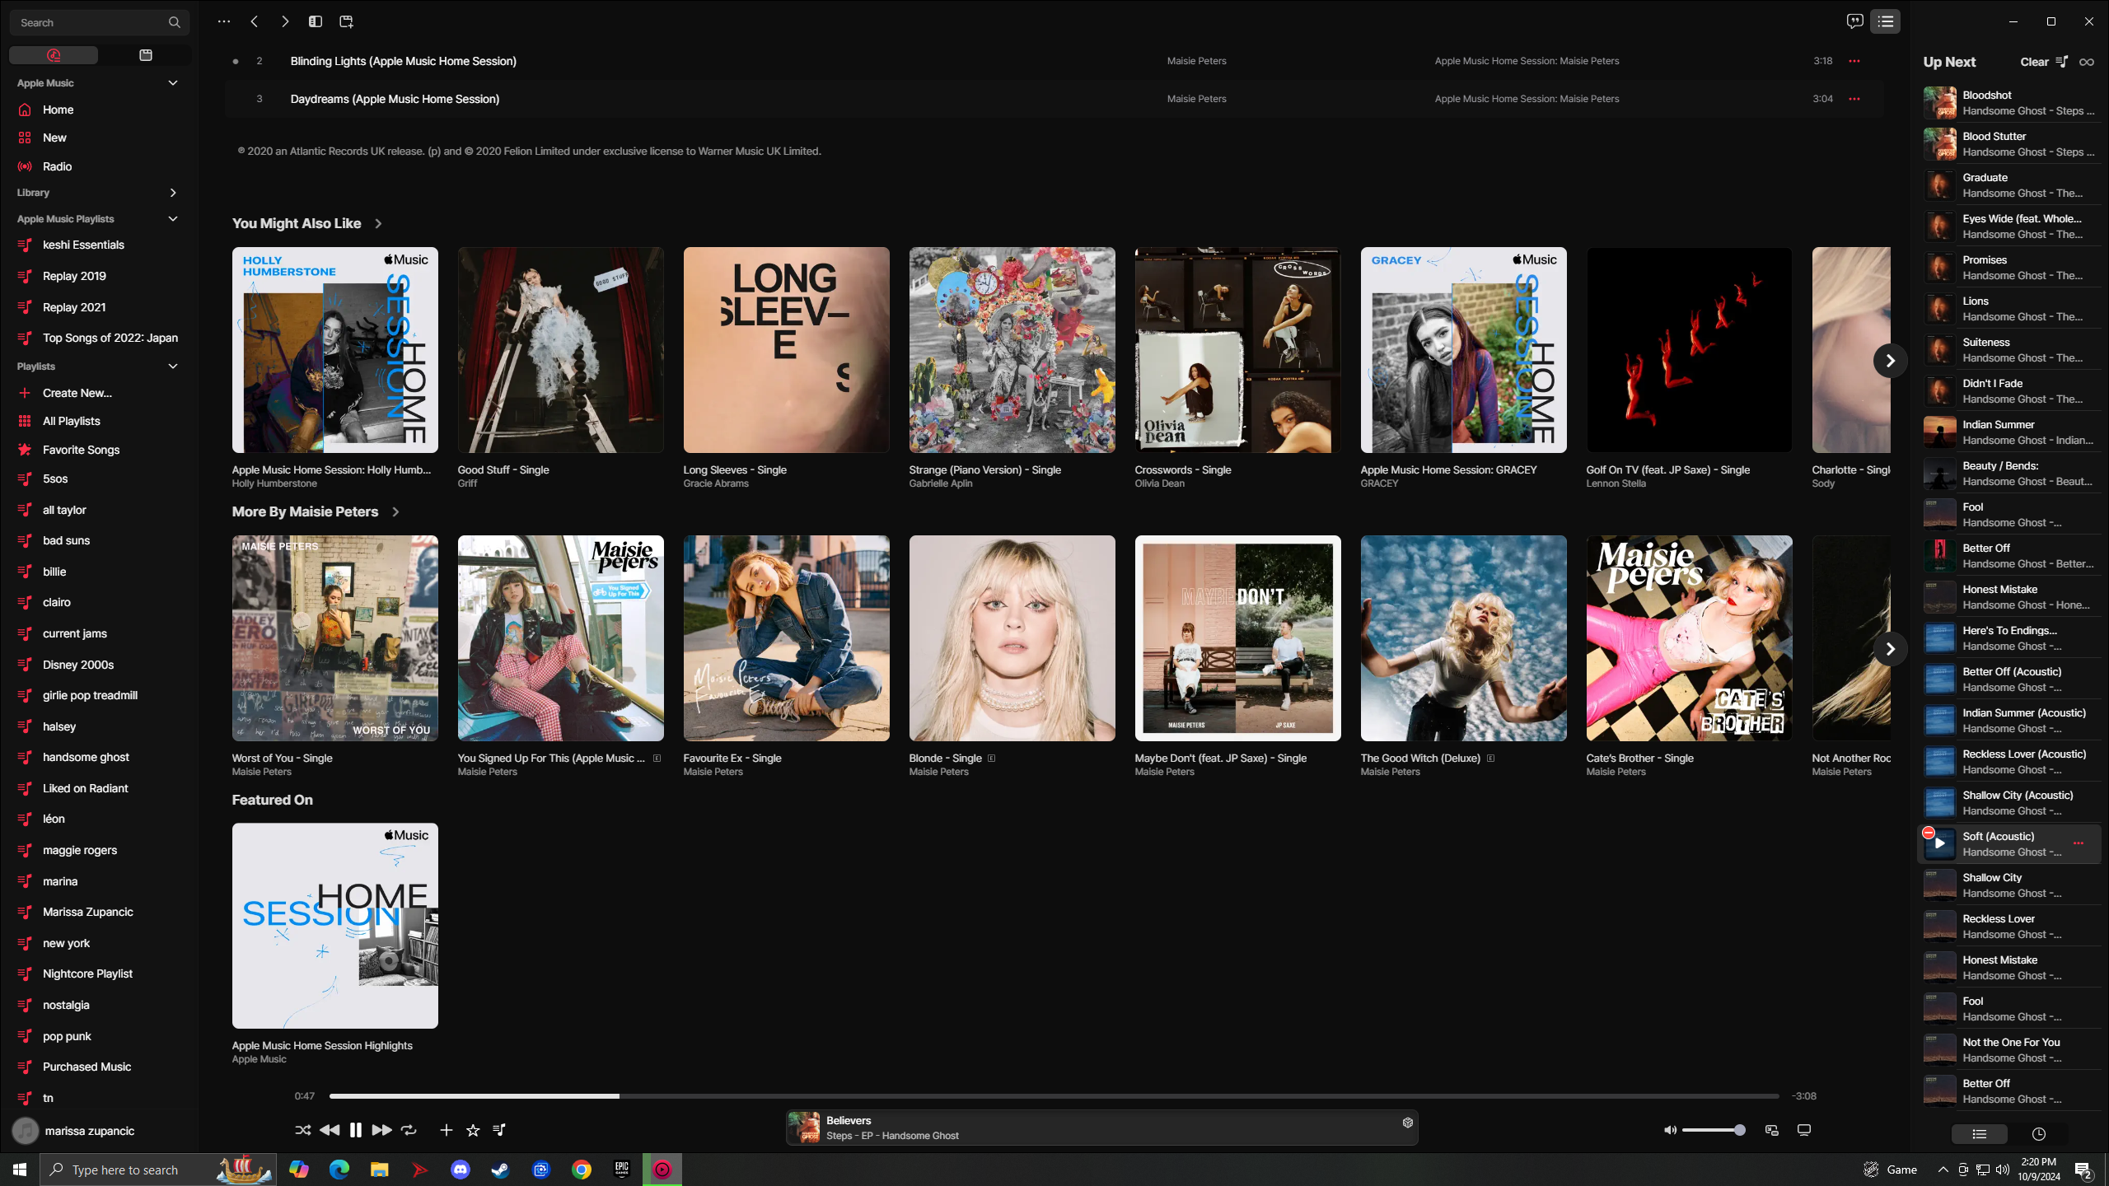This screenshot has height=1186, width=2109.
Task: Skip to the next track
Action: (x=381, y=1130)
